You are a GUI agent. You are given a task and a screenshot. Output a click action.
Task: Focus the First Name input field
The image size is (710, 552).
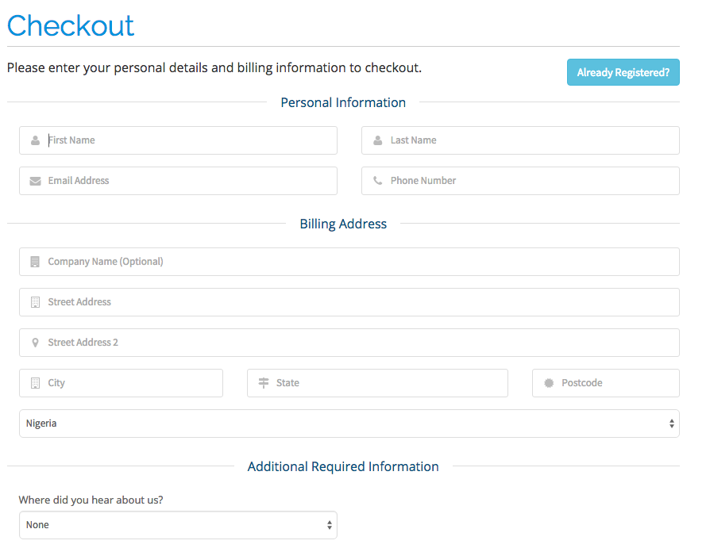coord(191,140)
